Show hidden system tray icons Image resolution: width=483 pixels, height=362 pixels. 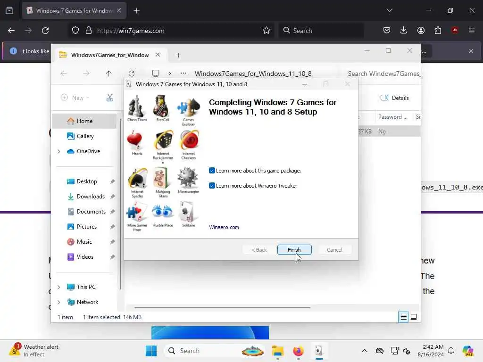[365, 351]
